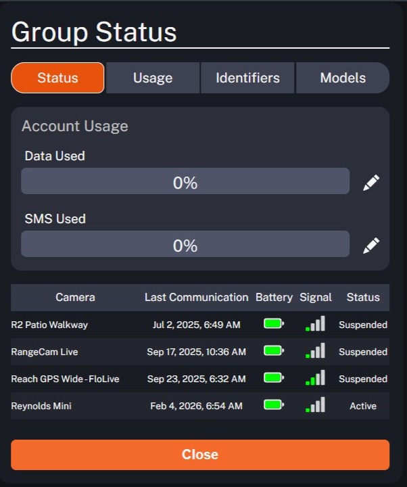The width and height of the screenshot is (407, 487).
Task: Click battery icon for Reynolds Mini
Action: [x=274, y=405]
